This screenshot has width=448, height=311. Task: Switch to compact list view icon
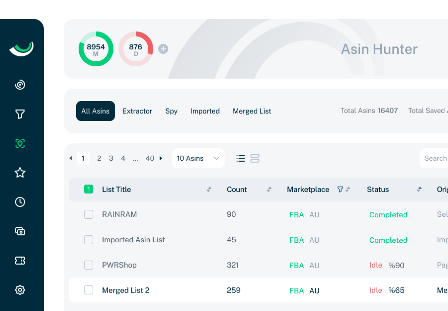click(241, 158)
